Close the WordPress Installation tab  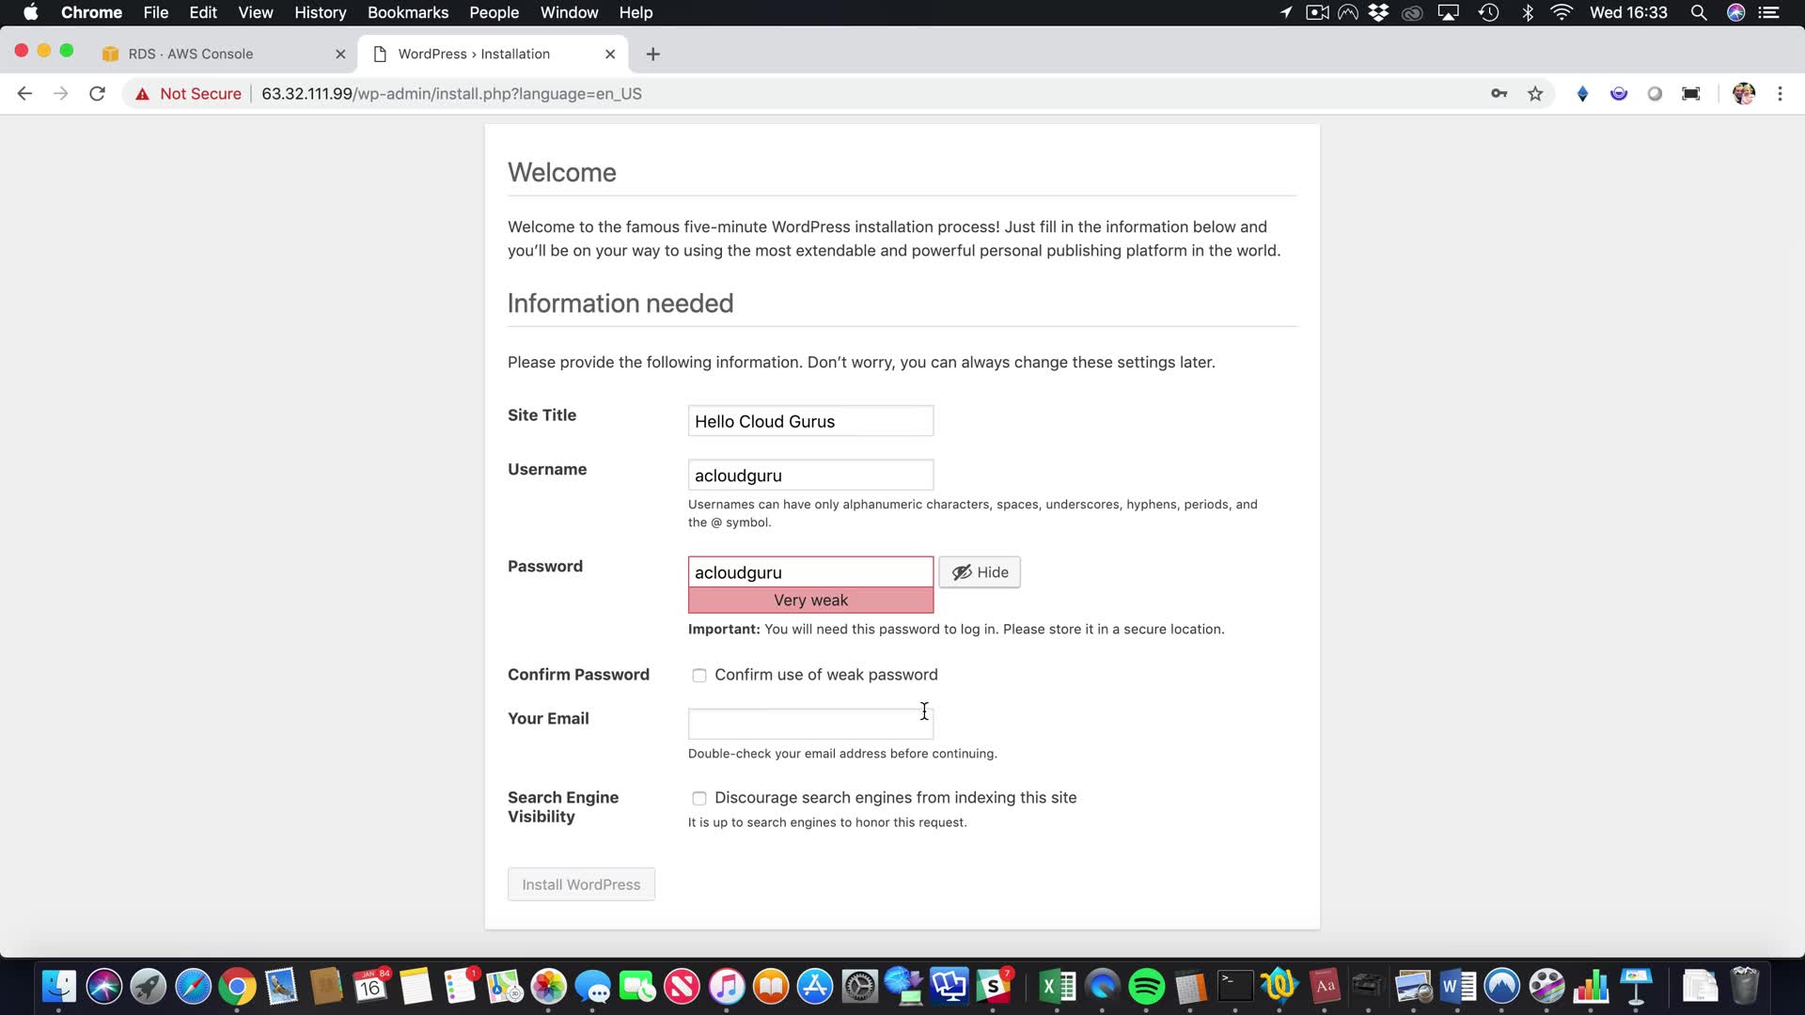[610, 55]
